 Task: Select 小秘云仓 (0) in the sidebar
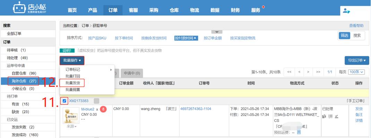[28, 89]
